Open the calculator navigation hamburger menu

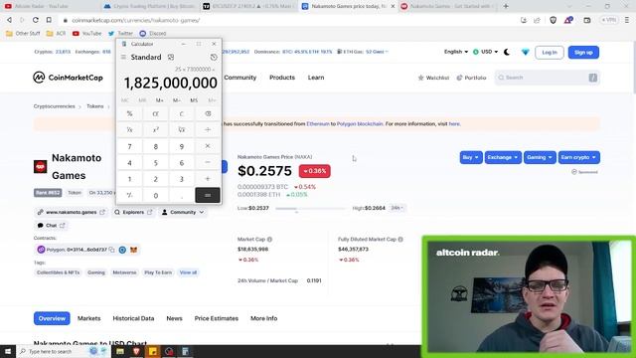click(x=123, y=58)
